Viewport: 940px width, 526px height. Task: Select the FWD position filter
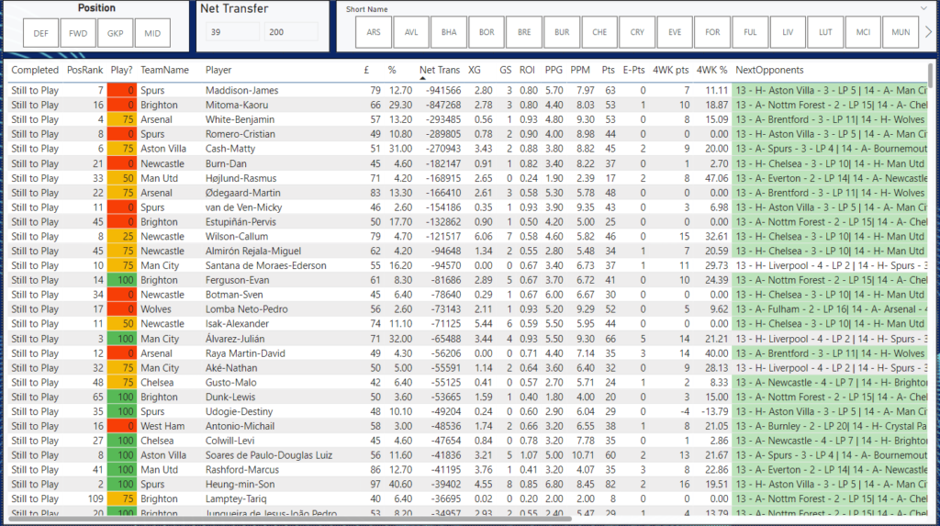tap(78, 33)
